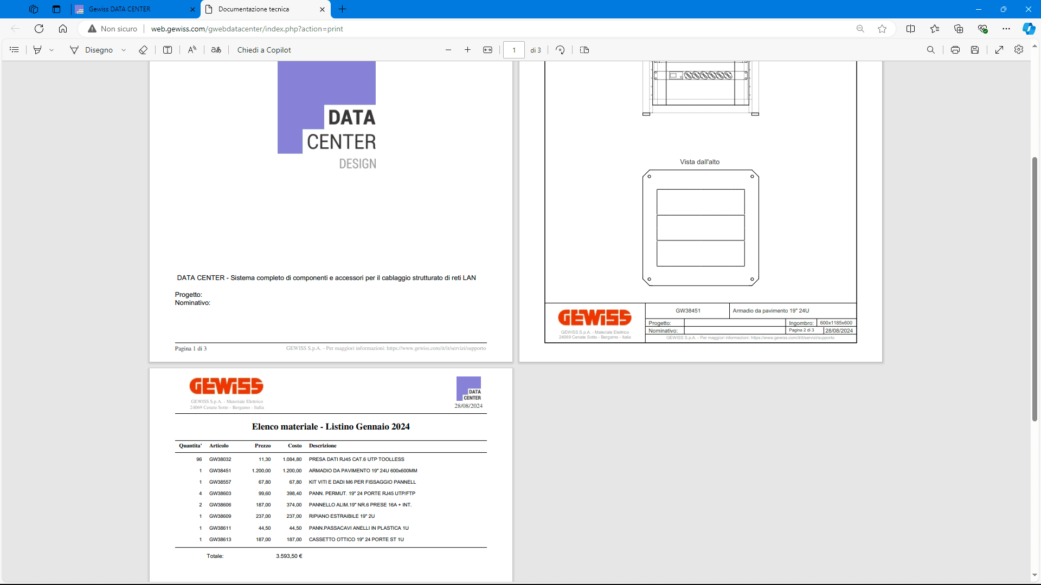Click the GEWISS logo on page three
This screenshot has height=585, width=1041.
pyautogui.click(x=226, y=387)
